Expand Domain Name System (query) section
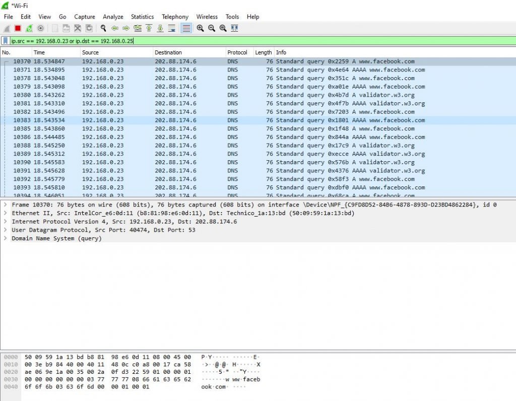The image size is (516, 401). coord(5,238)
